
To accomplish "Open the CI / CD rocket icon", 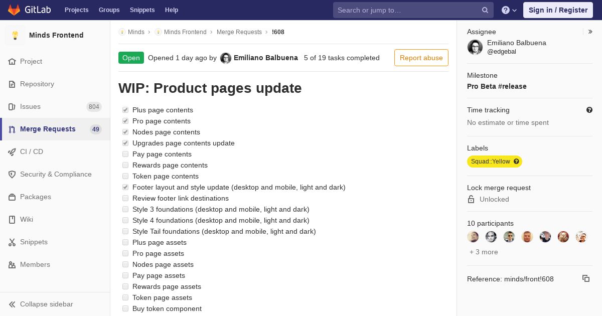I will (x=12, y=151).
